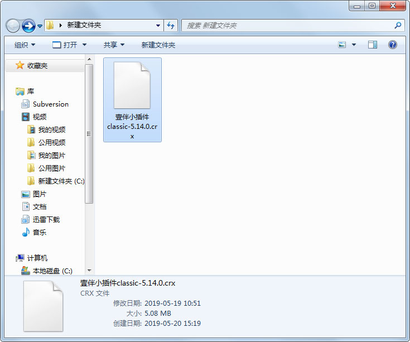Click the created date 2019-05-20 15:19
Screen dimensions: 410x342
[172, 324]
